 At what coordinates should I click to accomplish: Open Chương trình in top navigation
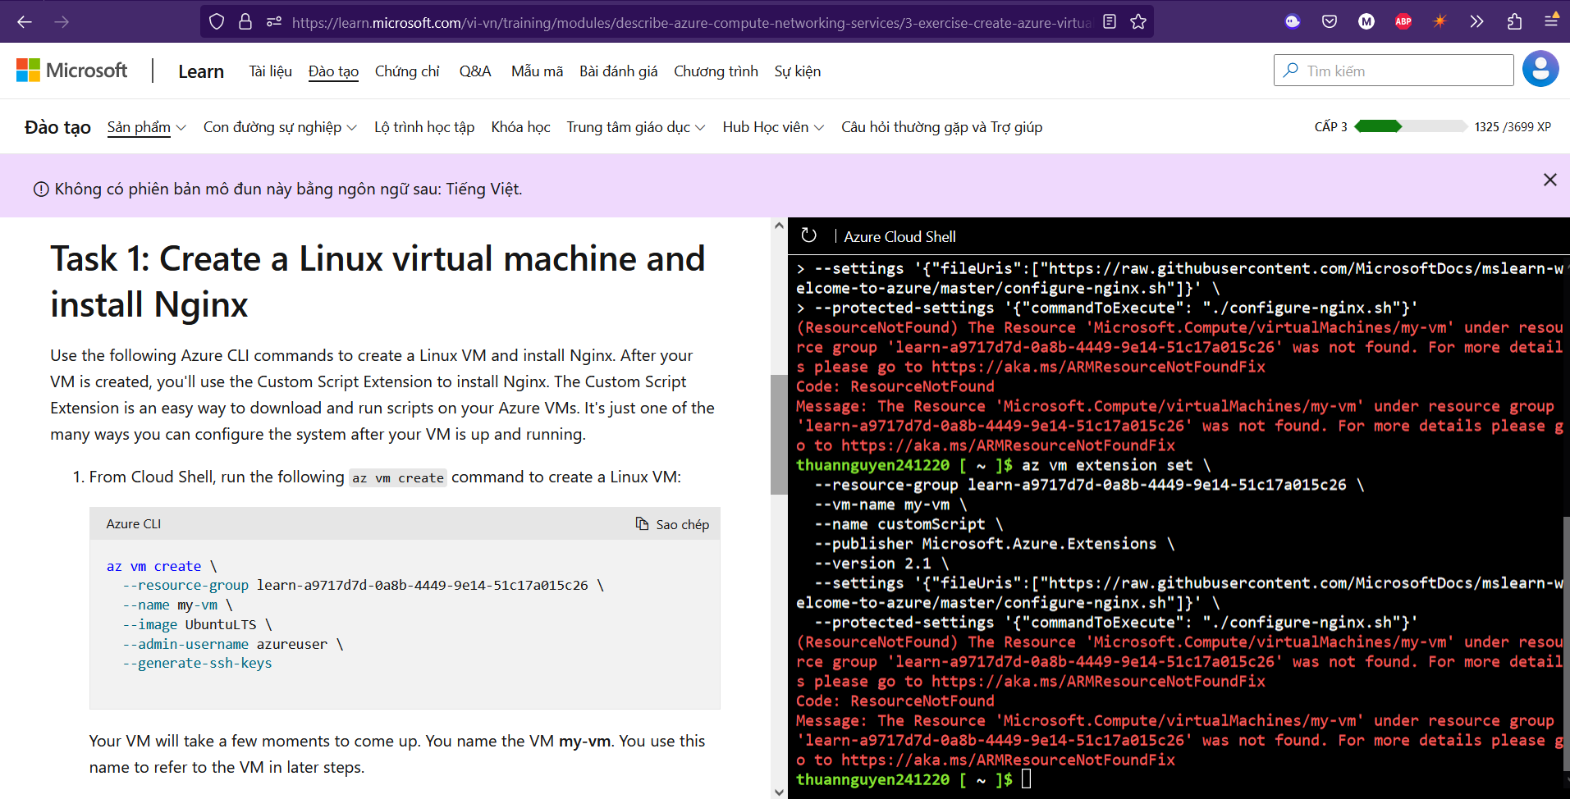[x=716, y=71]
